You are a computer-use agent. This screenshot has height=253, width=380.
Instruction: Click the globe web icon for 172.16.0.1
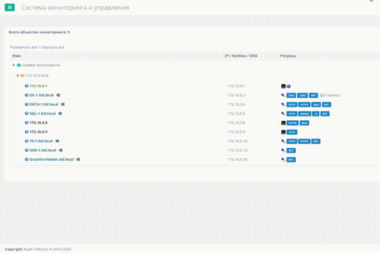coord(289,85)
